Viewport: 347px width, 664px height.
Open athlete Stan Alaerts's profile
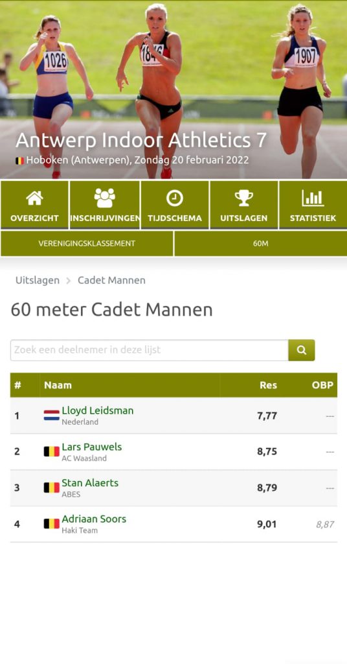click(90, 482)
